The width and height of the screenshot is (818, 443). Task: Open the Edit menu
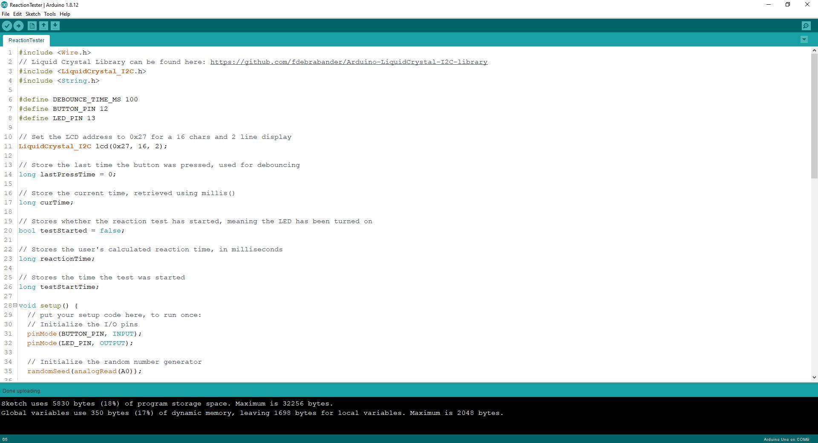click(17, 14)
